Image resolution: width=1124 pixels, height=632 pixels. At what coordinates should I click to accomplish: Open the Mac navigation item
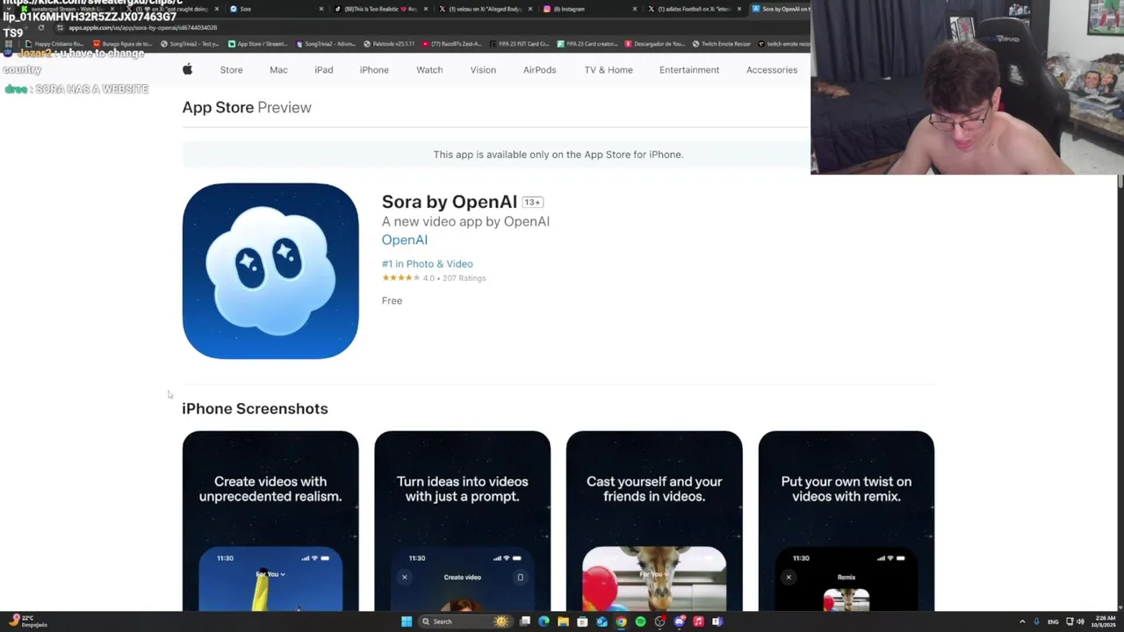pos(278,69)
